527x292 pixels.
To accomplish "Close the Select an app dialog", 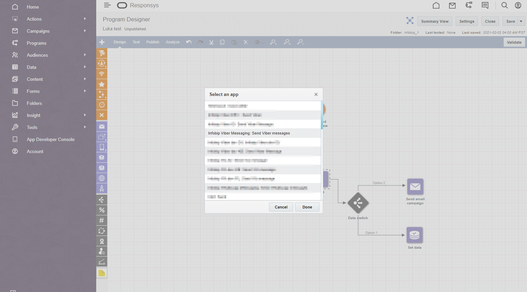I will 316,95.
